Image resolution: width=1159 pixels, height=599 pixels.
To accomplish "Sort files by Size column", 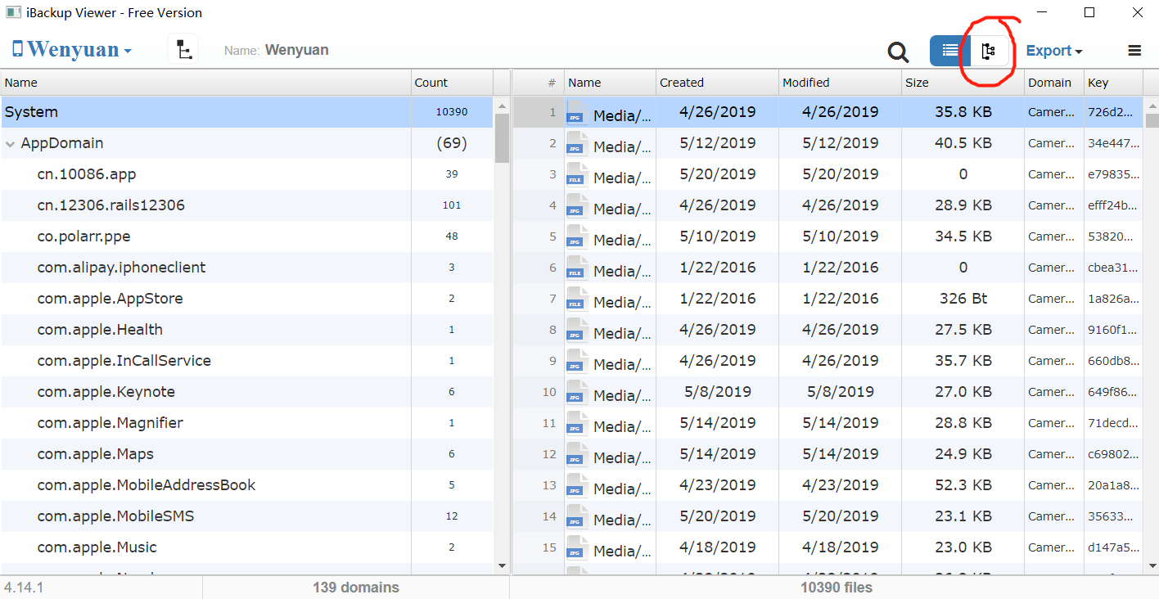I will click(x=963, y=83).
